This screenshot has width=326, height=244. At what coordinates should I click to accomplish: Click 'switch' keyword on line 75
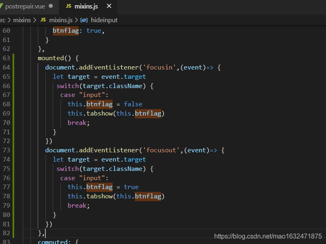[x=68, y=169]
